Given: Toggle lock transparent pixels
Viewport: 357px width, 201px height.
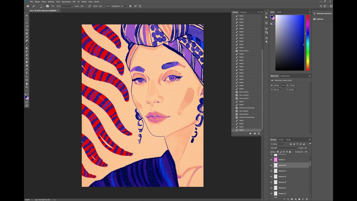Looking at the screenshot, I should [x=278, y=152].
